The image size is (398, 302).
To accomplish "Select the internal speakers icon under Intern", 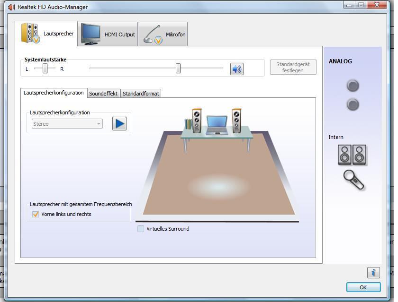I will 352,155.
